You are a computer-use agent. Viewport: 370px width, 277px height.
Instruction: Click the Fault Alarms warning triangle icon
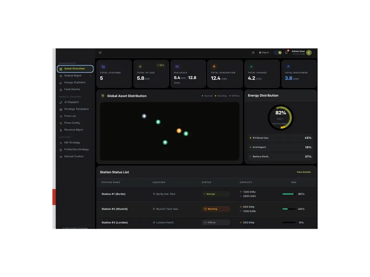(x=61, y=90)
